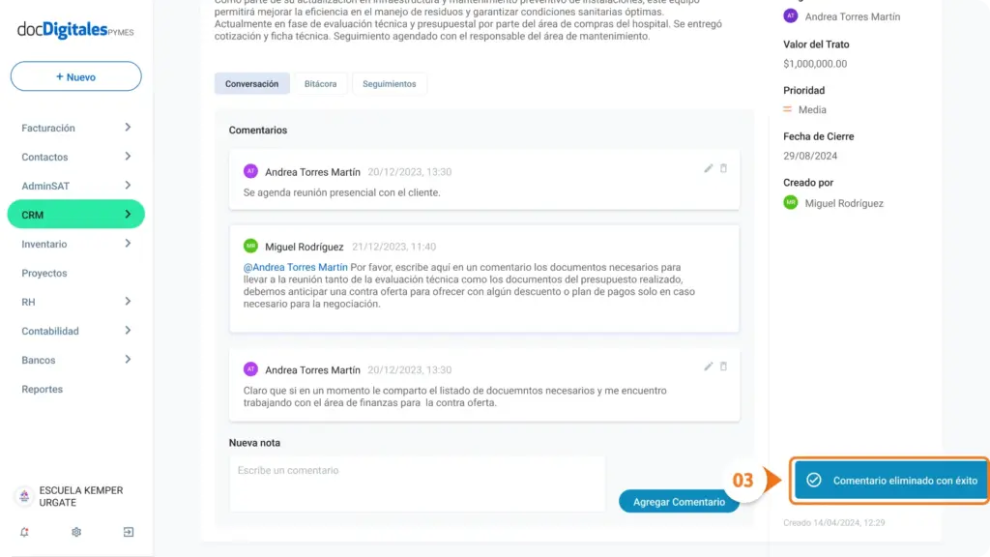
Task: Click the logout icon in sidebar
Action: pos(129,532)
